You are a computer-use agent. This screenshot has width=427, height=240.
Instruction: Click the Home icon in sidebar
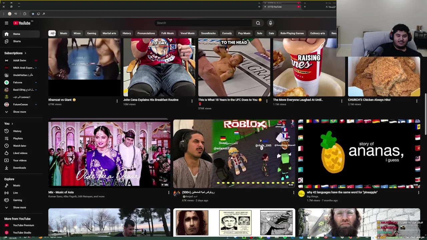click(6, 34)
